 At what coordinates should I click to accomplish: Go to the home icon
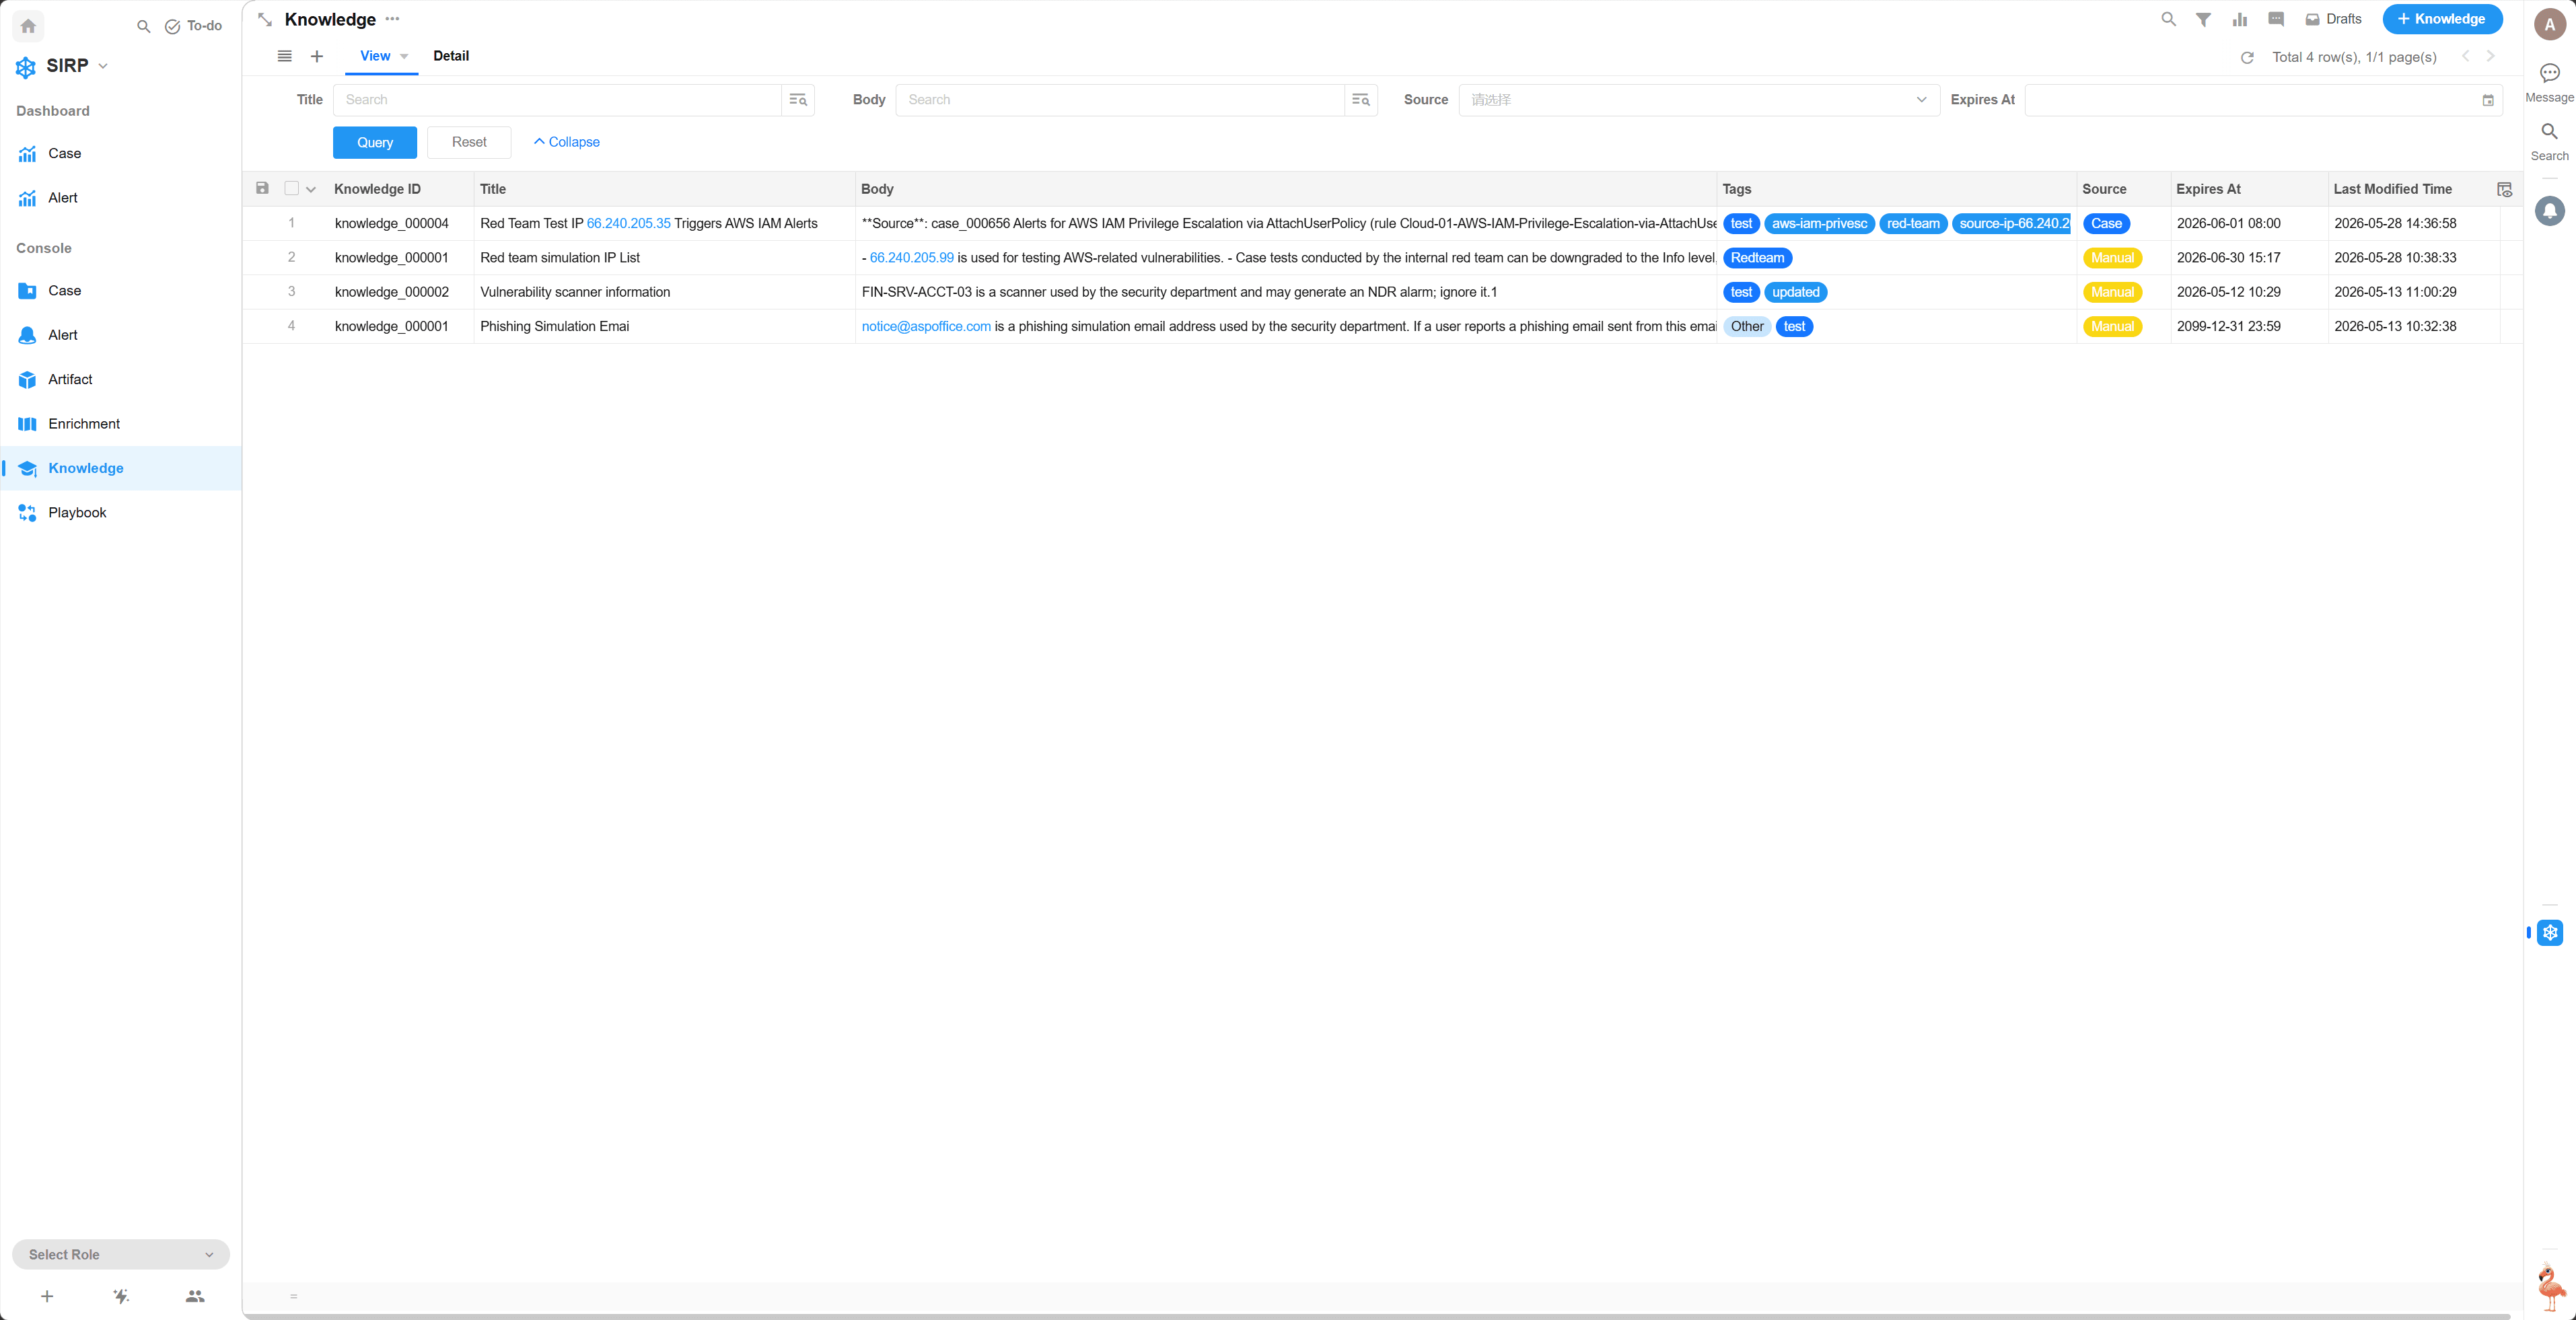[28, 26]
